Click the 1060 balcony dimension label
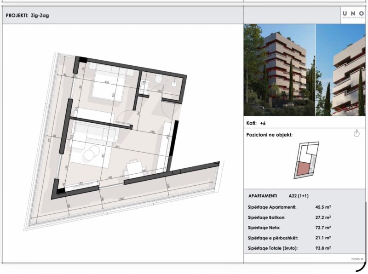The image size is (368, 274). [x=121, y=199]
